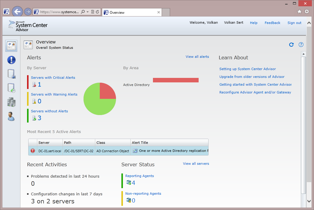Image resolution: width=314 pixels, height=210 pixels.
Task: Click the blue refresh icon on Overview page
Action: pos(291,45)
